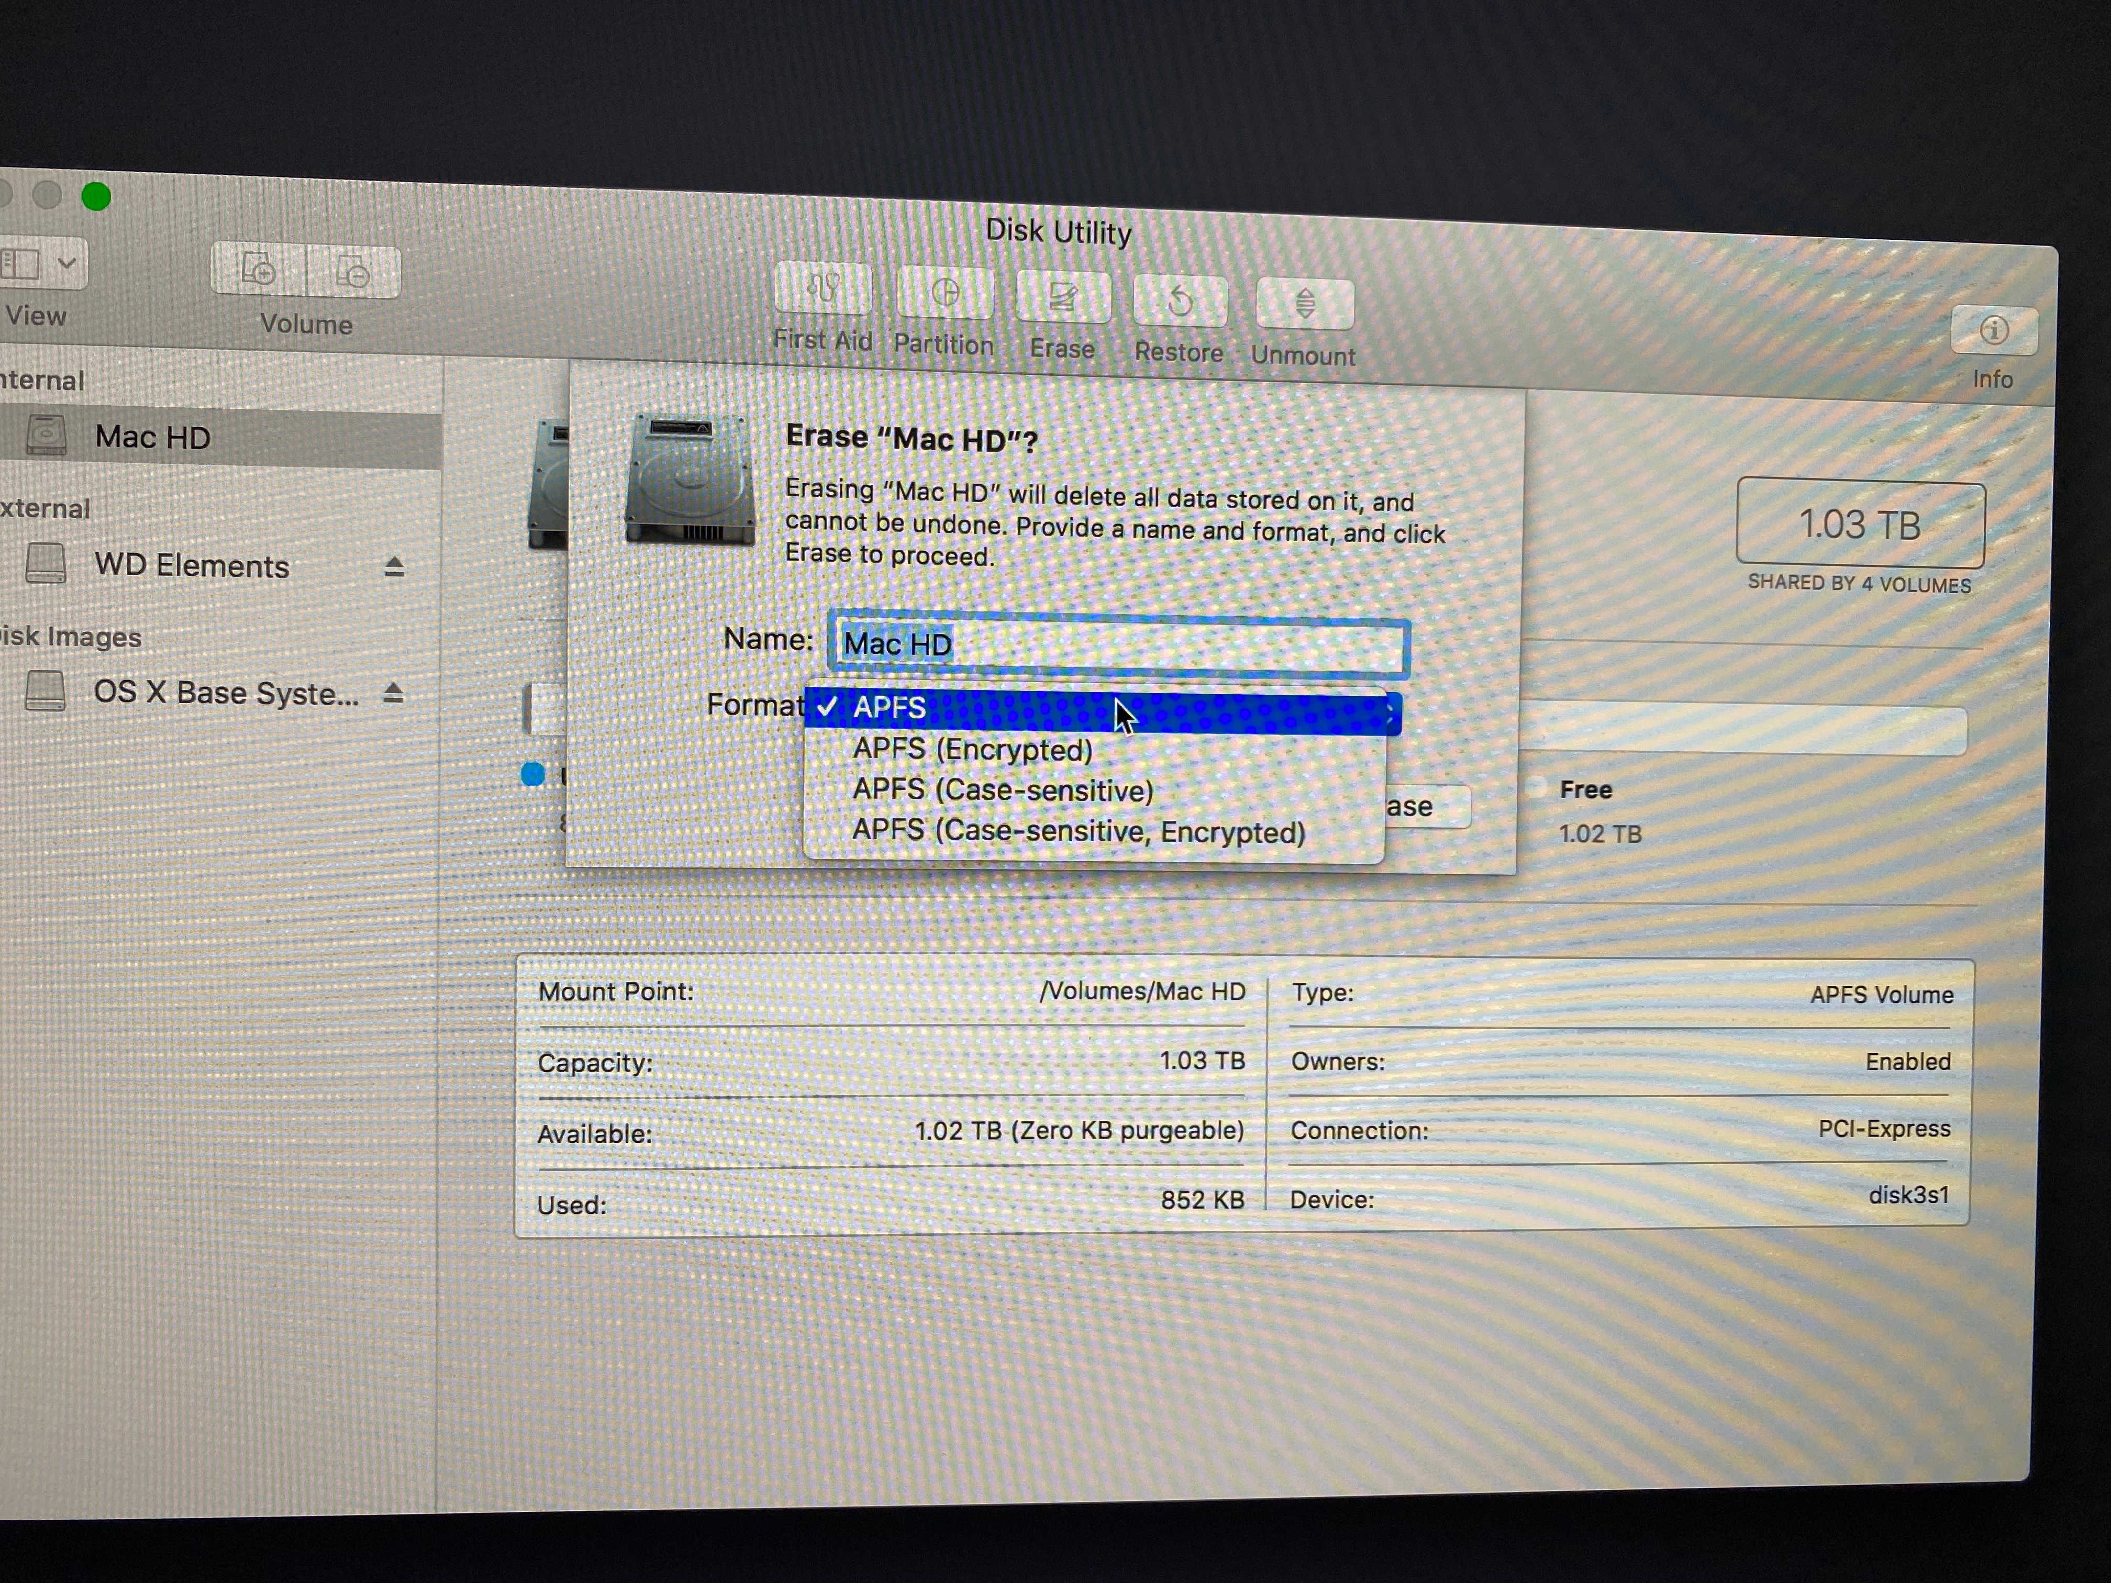
Task: Click the Erase toolbar icon
Action: coord(1062,298)
